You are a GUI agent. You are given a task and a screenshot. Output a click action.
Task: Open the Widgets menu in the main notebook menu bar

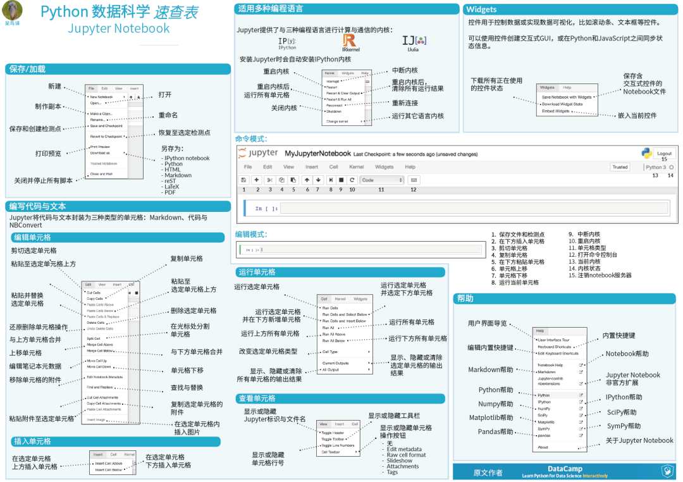(385, 167)
